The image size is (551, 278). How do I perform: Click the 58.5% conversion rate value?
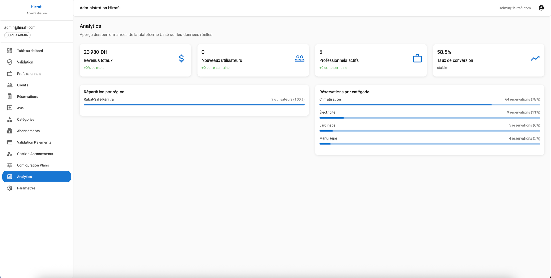pyautogui.click(x=444, y=52)
